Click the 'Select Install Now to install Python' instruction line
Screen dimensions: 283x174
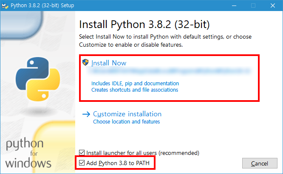pos(165,37)
